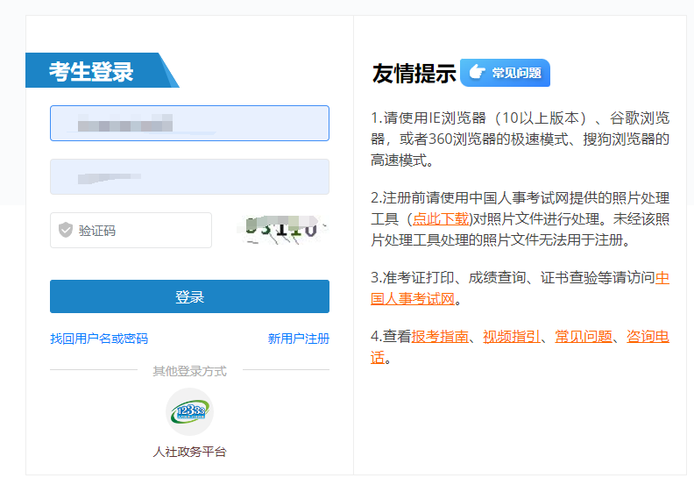Click the 验证码 verification code input
This screenshot has height=478, width=694.
pos(131,231)
